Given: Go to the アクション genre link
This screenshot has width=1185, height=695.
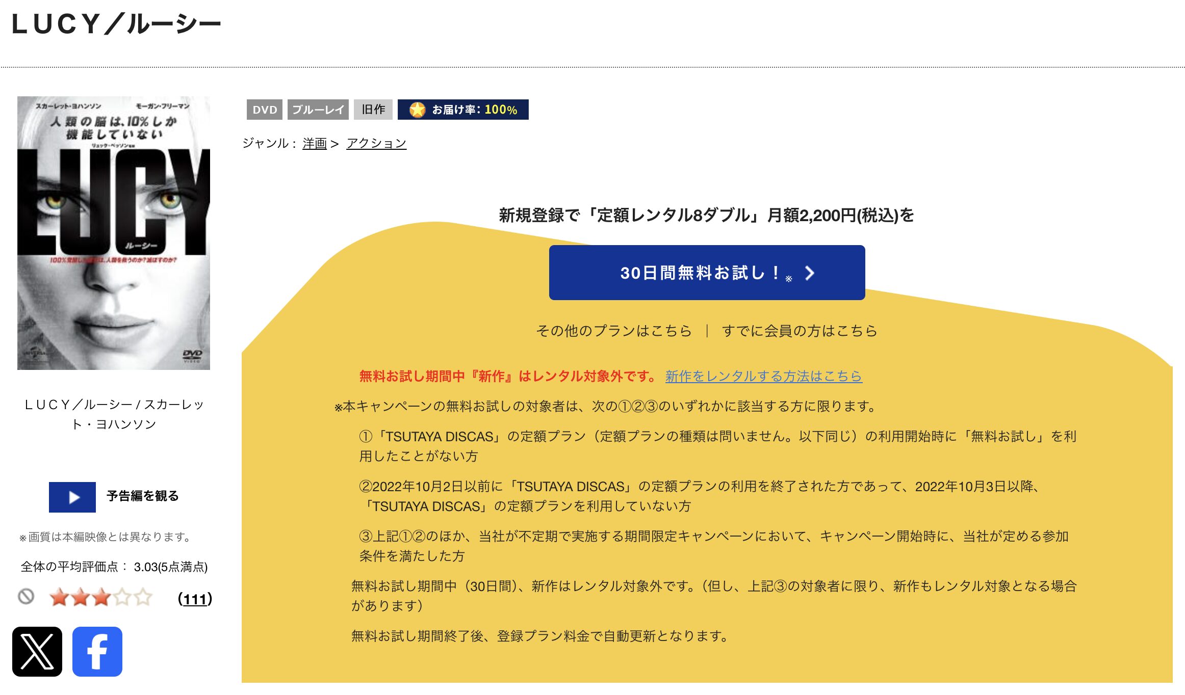Looking at the screenshot, I should [x=376, y=143].
